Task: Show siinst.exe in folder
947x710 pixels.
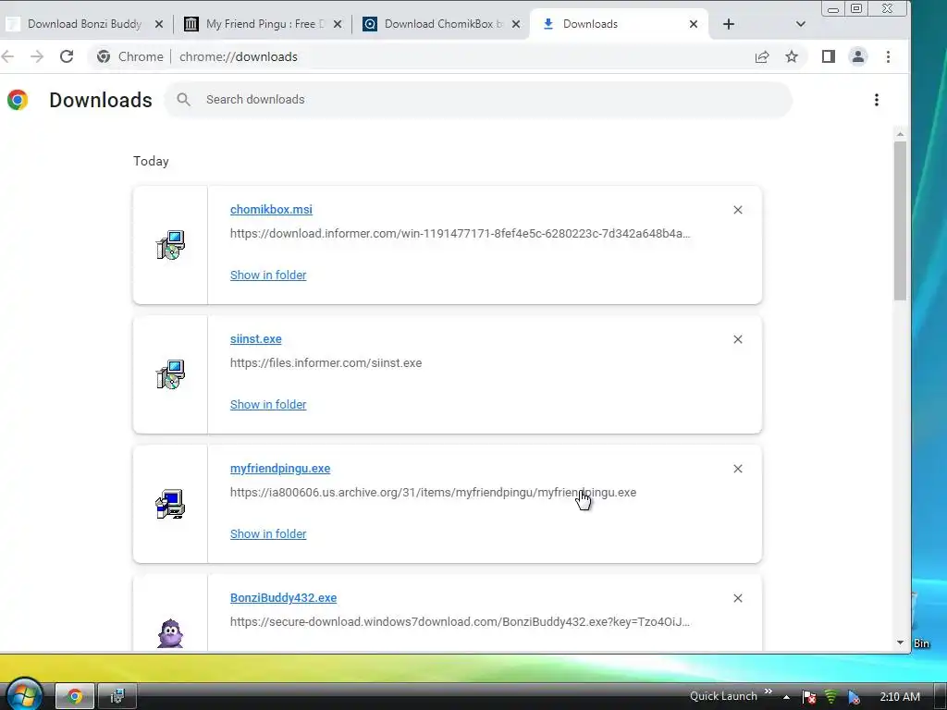Action: [x=268, y=405]
